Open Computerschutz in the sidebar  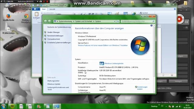click(x=54, y=39)
